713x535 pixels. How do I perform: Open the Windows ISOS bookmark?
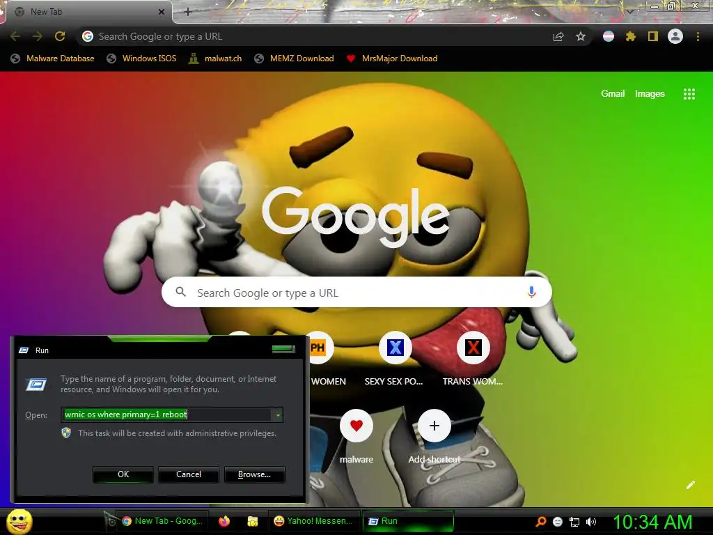point(141,59)
